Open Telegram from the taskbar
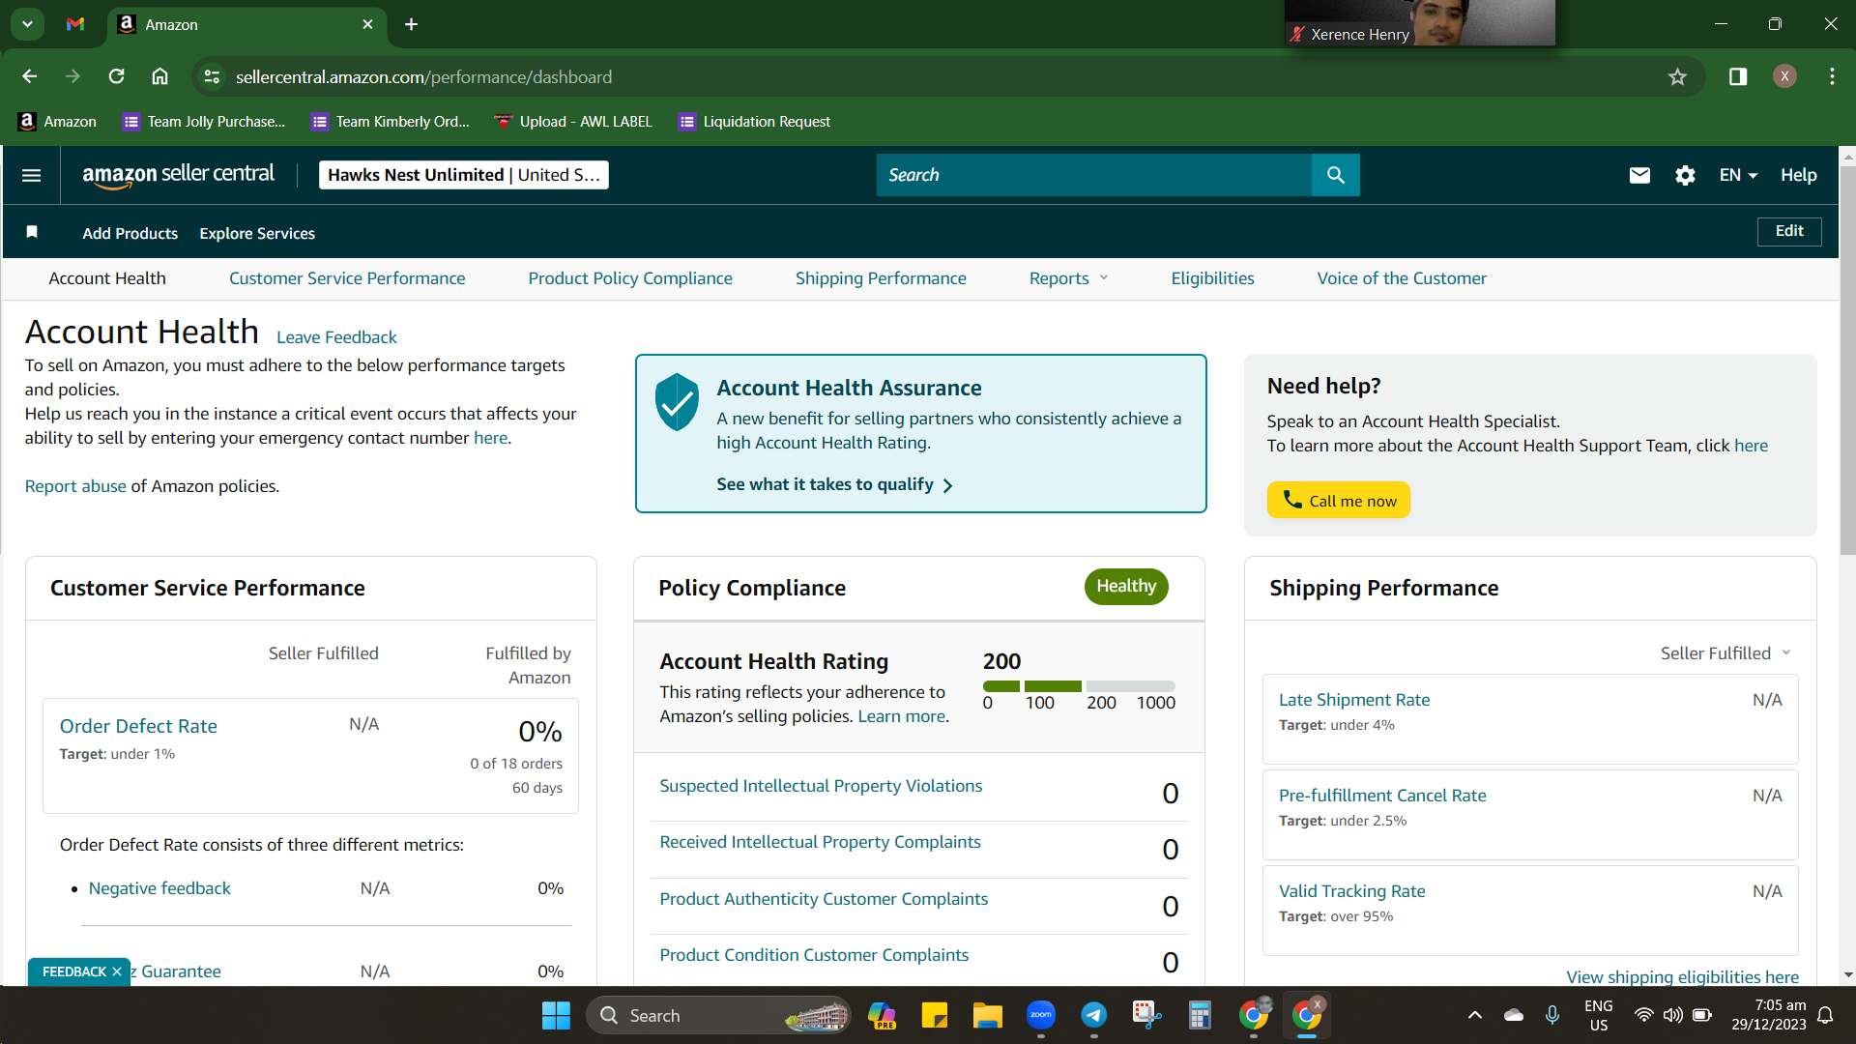Viewport: 1856px width, 1044px height. click(1093, 1015)
